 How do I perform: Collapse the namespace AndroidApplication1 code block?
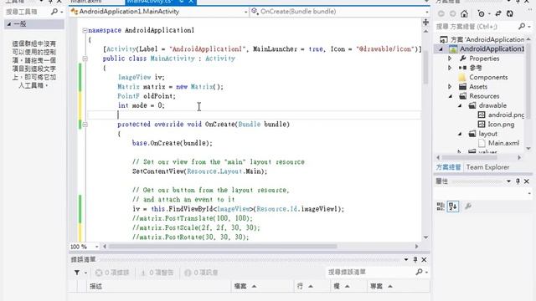point(85,30)
